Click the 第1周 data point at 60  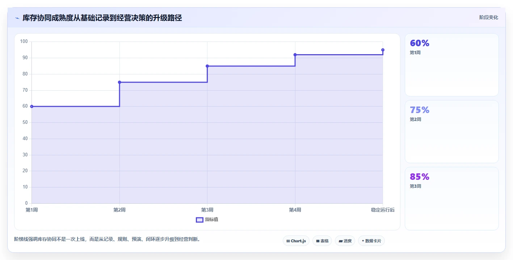32,107
